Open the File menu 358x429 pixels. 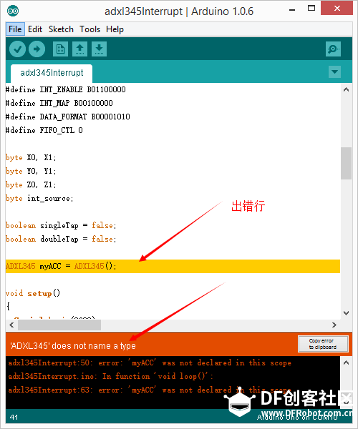(x=15, y=29)
